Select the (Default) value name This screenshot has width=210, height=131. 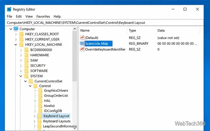[92, 38]
